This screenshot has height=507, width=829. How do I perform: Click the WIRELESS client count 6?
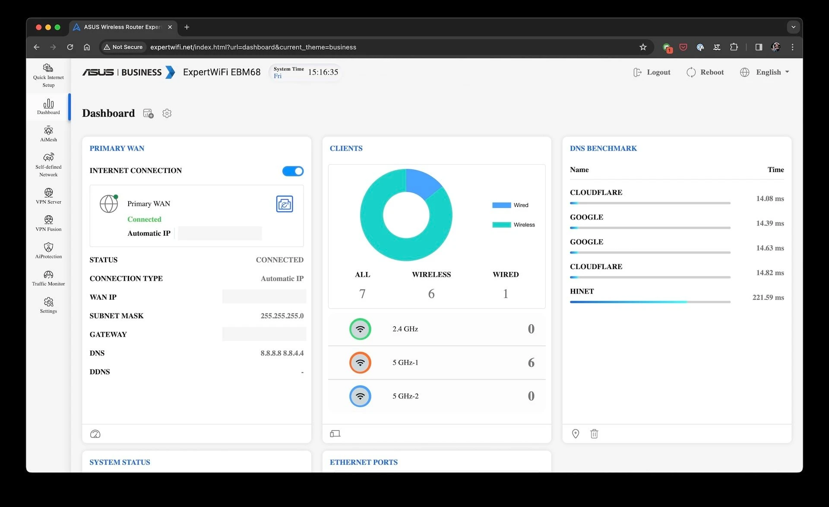tap(431, 294)
